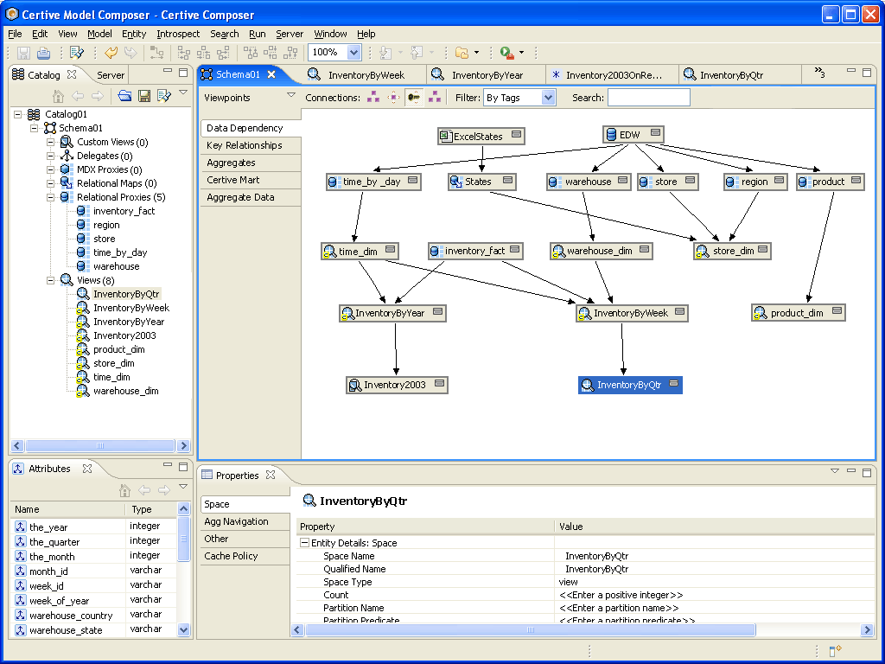Screen dimensions: 885x664
Task: Open the zoom 100% dropdown
Action: tap(353, 53)
